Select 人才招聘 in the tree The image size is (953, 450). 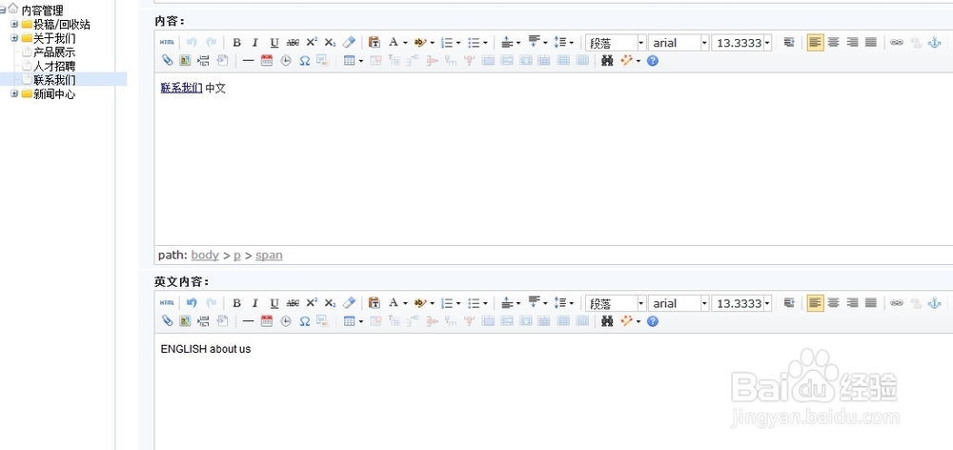click(54, 67)
